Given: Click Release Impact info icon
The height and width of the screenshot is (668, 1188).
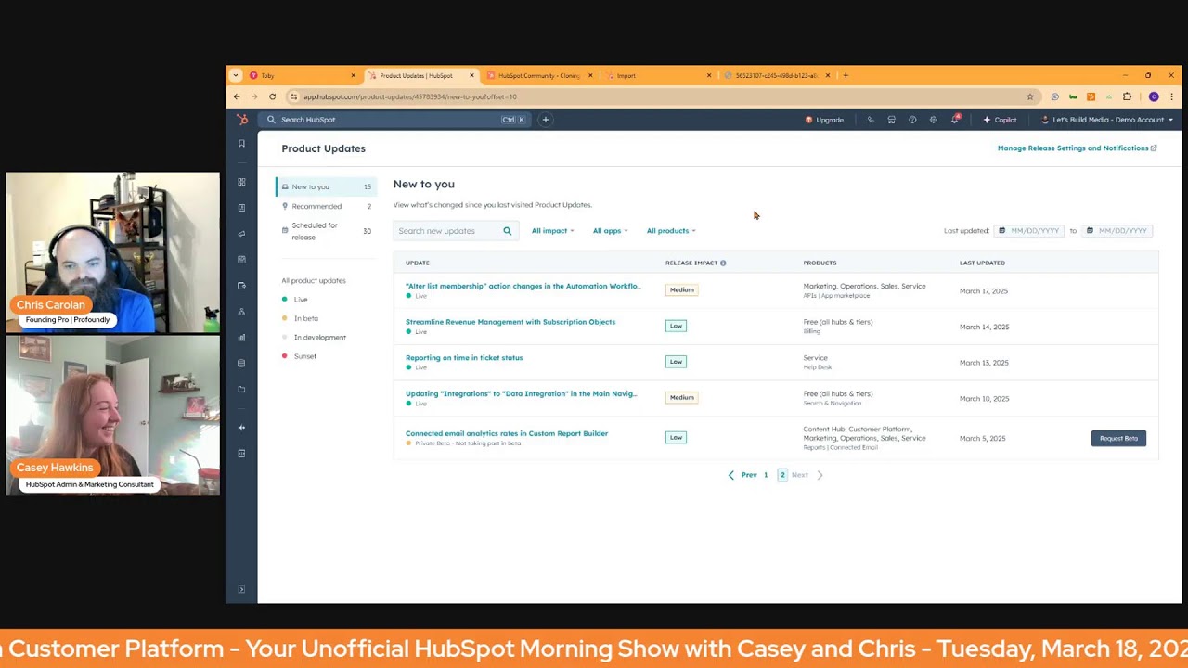Looking at the screenshot, I should coord(723,263).
